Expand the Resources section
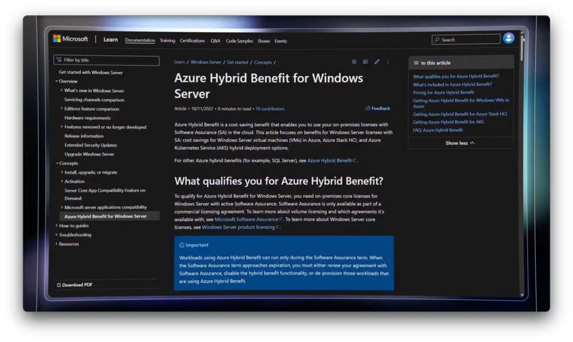 click(x=56, y=244)
